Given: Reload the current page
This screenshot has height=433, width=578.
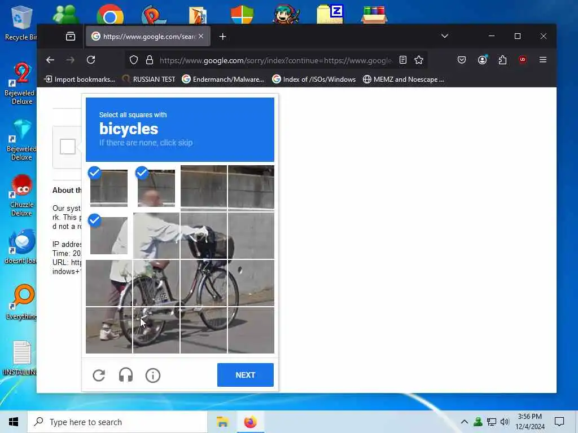Looking at the screenshot, I should [x=91, y=60].
